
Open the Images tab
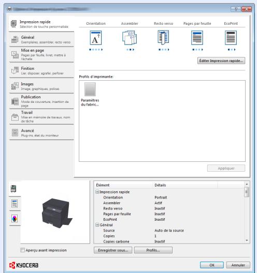41,86
